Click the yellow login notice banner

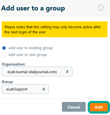click(55, 29)
